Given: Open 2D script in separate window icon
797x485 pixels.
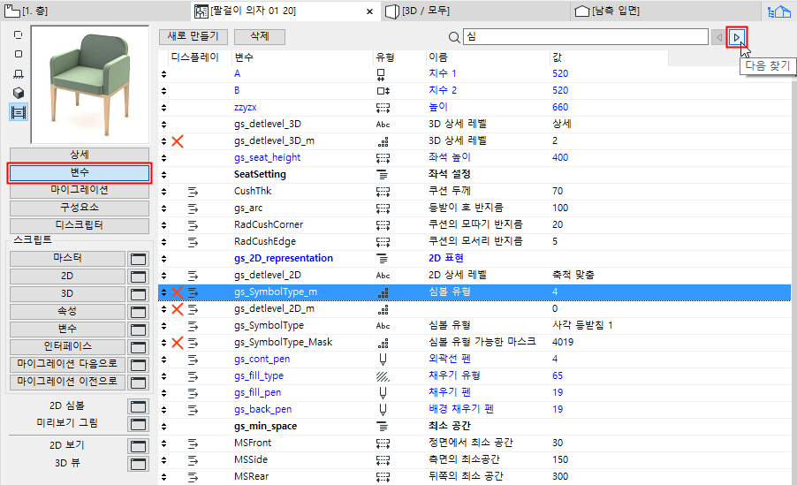Looking at the screenshot, I should [x=138, y=277].
